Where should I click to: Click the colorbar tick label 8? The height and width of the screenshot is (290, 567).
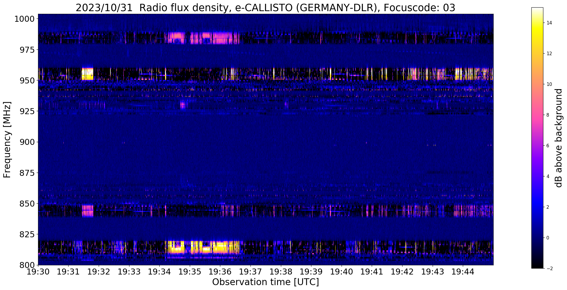[x=548, y=115]
